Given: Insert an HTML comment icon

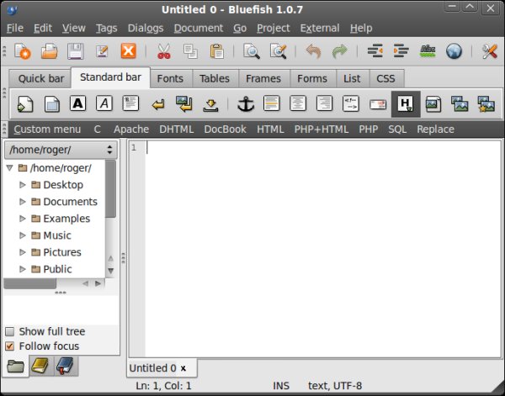Looking at the screenshot, I should point(351,104).
